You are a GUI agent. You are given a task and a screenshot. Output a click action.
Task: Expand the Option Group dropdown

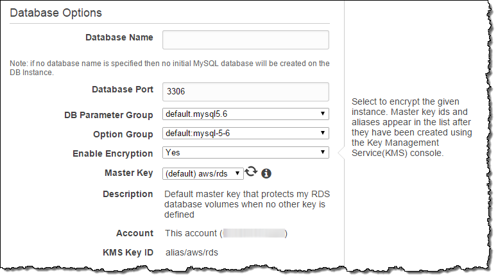[246, 134]
